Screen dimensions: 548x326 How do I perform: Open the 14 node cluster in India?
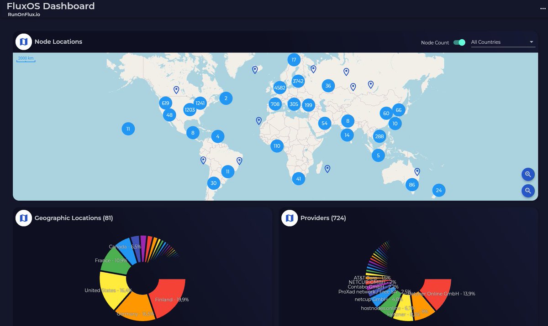347,135
